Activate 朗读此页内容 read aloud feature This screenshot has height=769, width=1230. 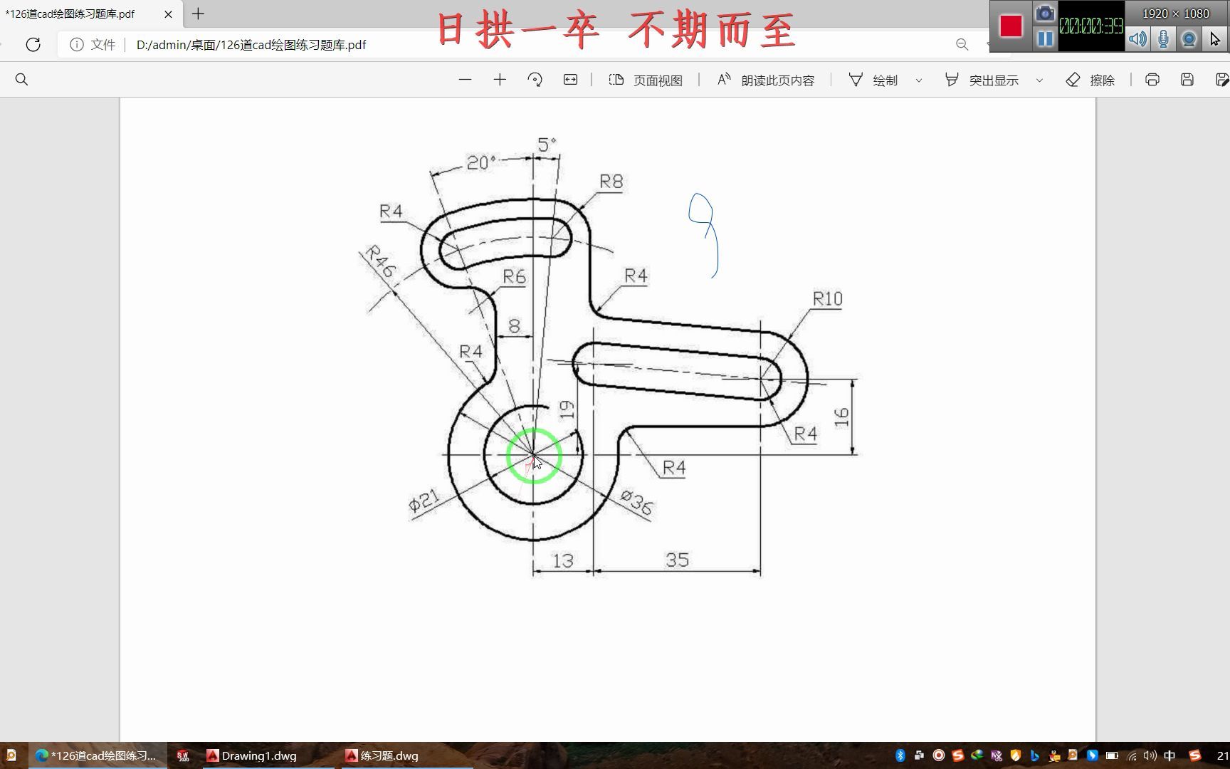(765, 80)
